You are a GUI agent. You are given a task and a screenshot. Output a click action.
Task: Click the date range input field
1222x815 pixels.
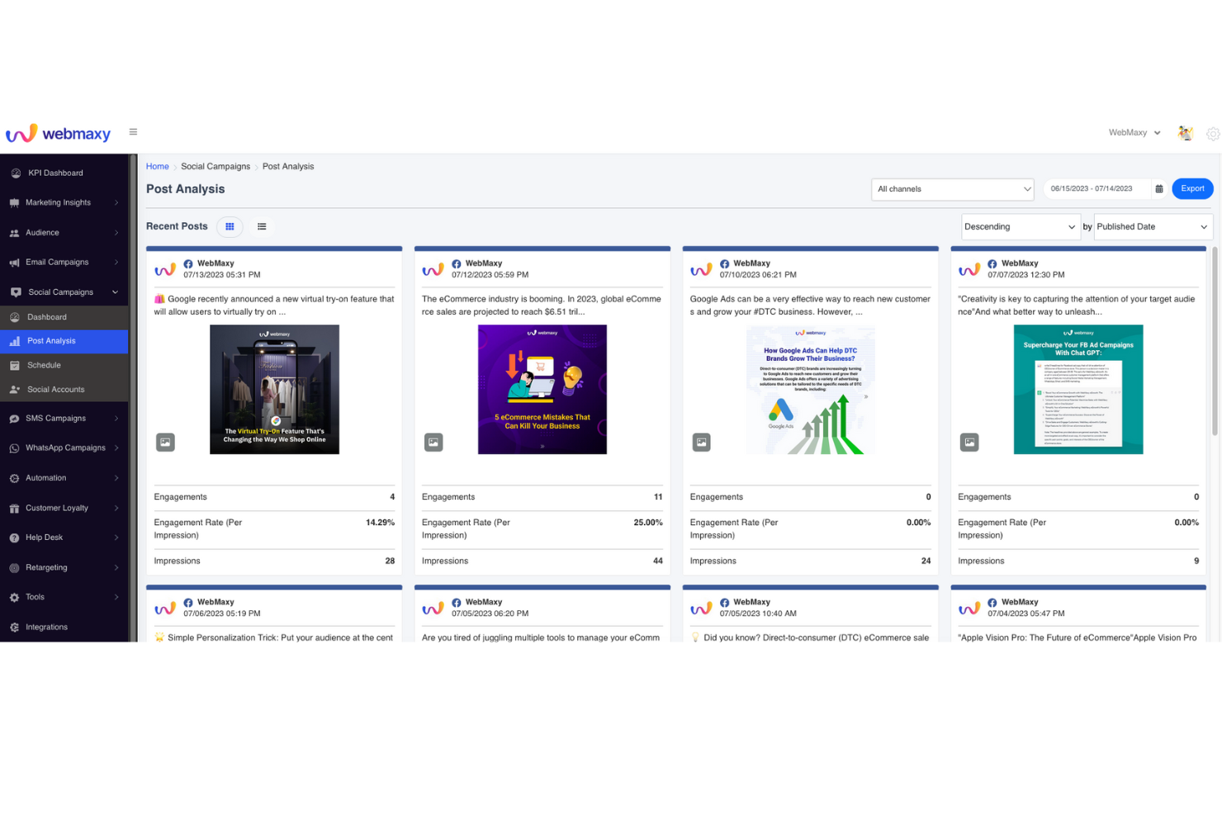click(x=1096, y=189)
